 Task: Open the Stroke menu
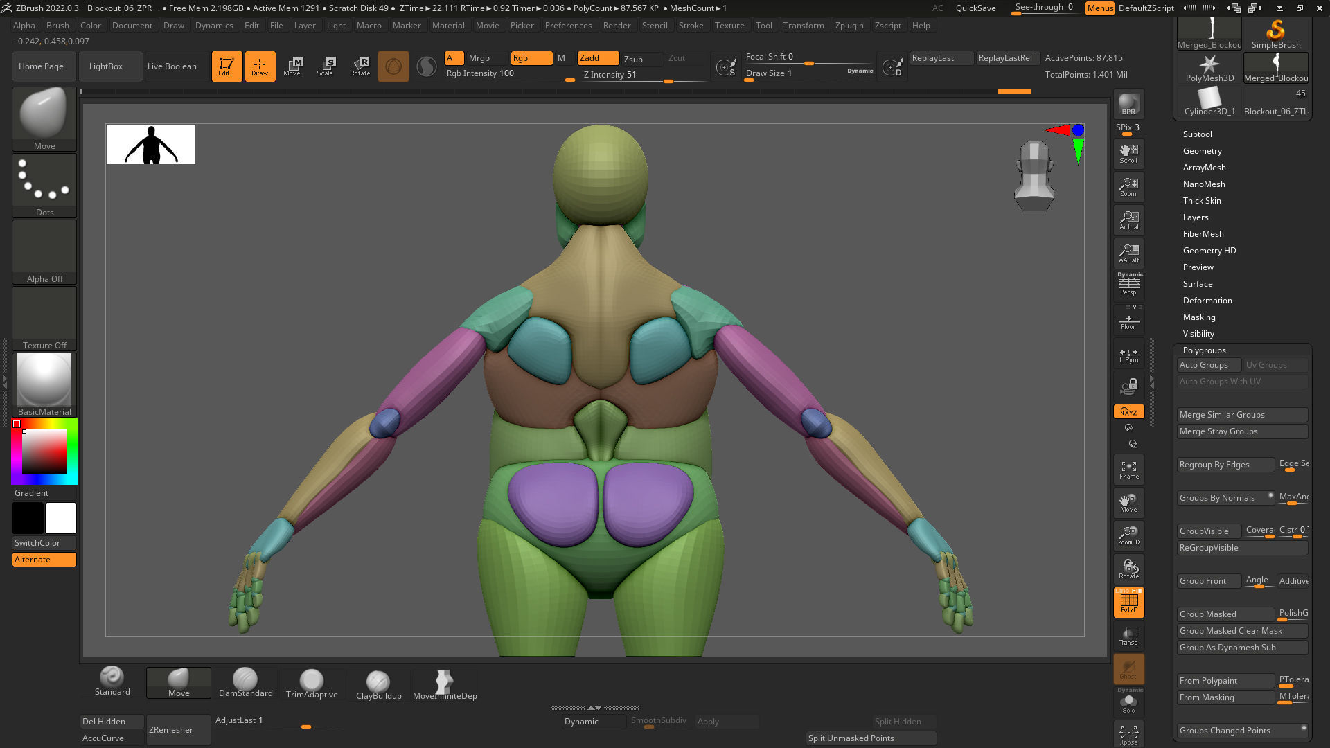[691, 26]
